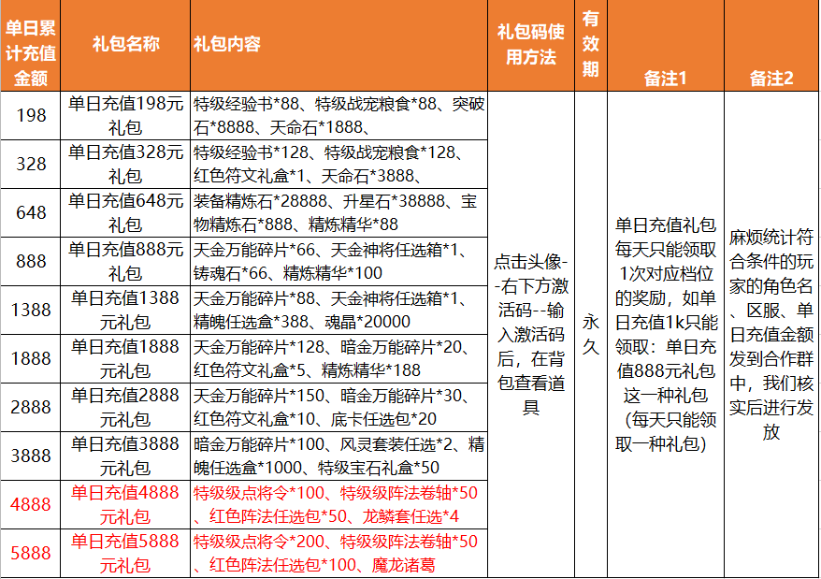Click the amount cell '1888'
This screenshot has height=579, width=821.
[30, 359]
